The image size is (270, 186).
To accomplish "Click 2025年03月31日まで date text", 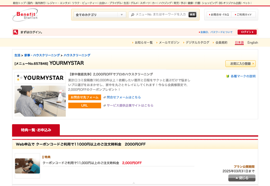I will click(x=239, y=171).
